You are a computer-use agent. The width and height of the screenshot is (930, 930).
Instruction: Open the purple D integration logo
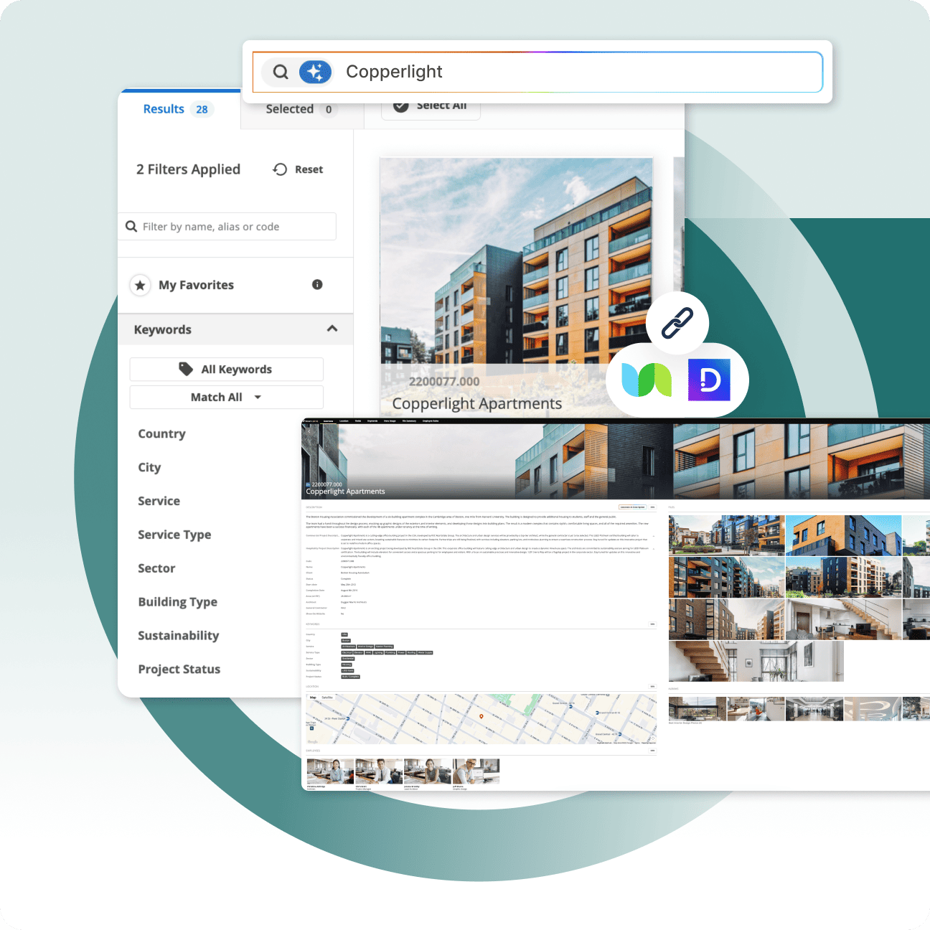[709, 380]
